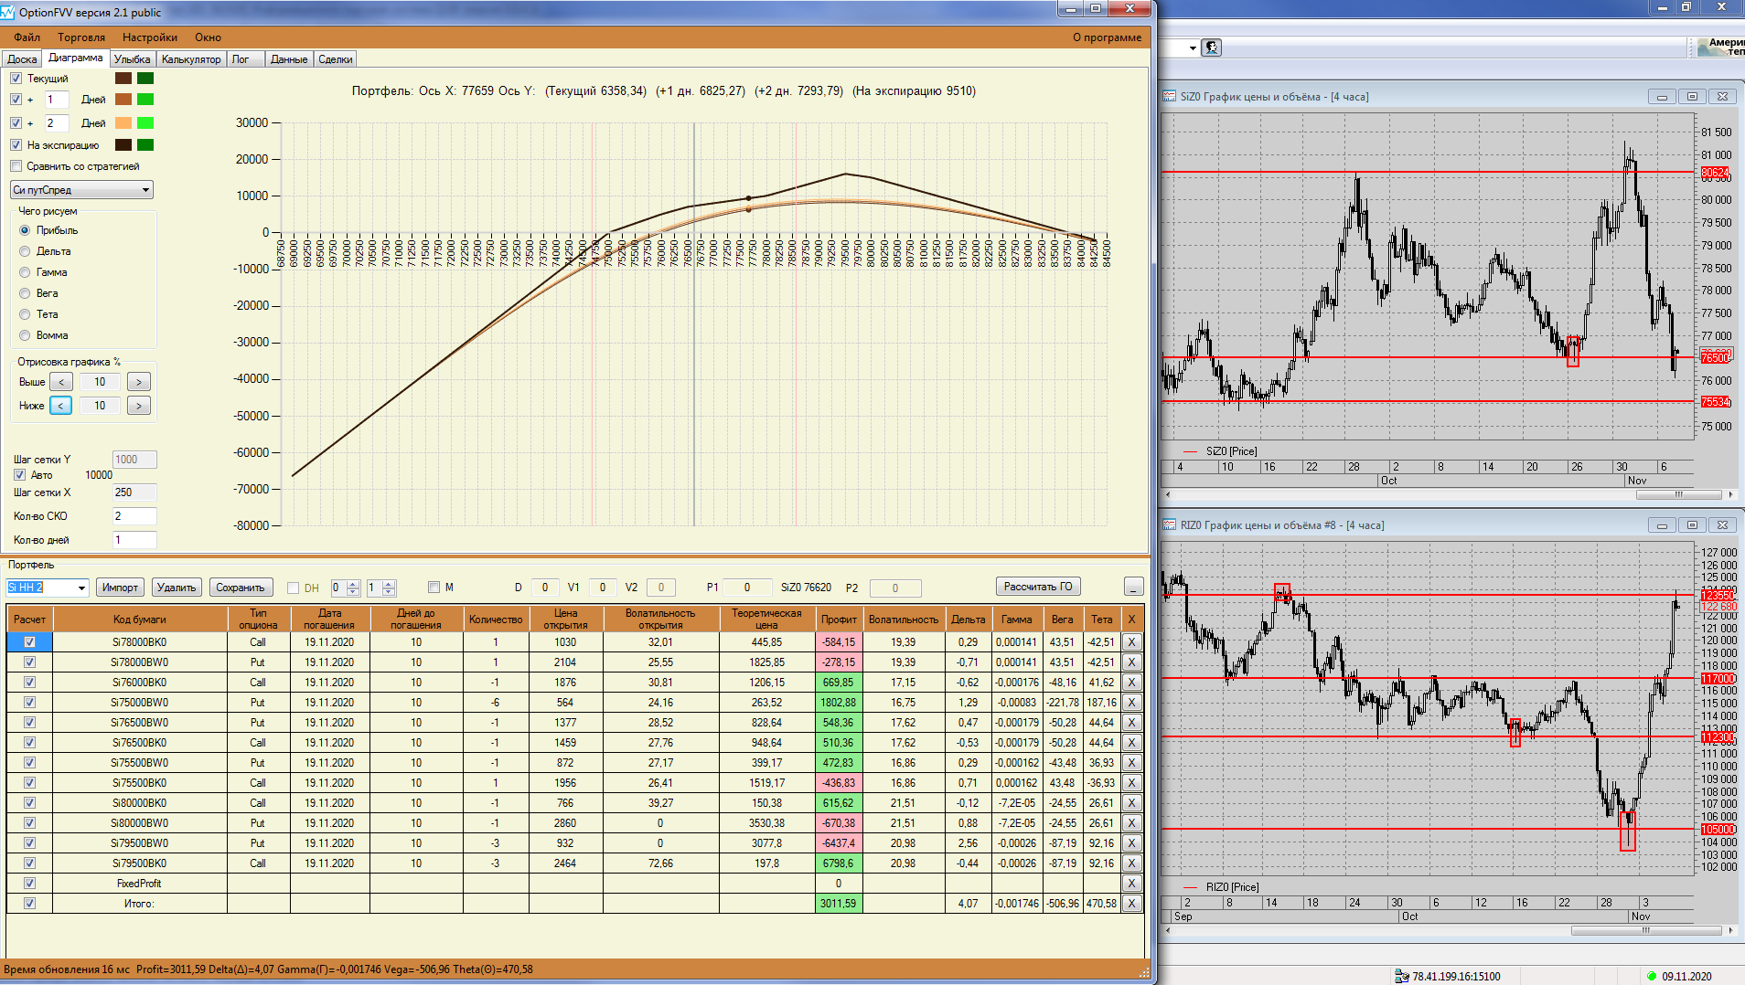This screenshot has height=985, width=1745.
Task: Increase the 'Ниже' chart range with right arrow
Action: (139, 406)
